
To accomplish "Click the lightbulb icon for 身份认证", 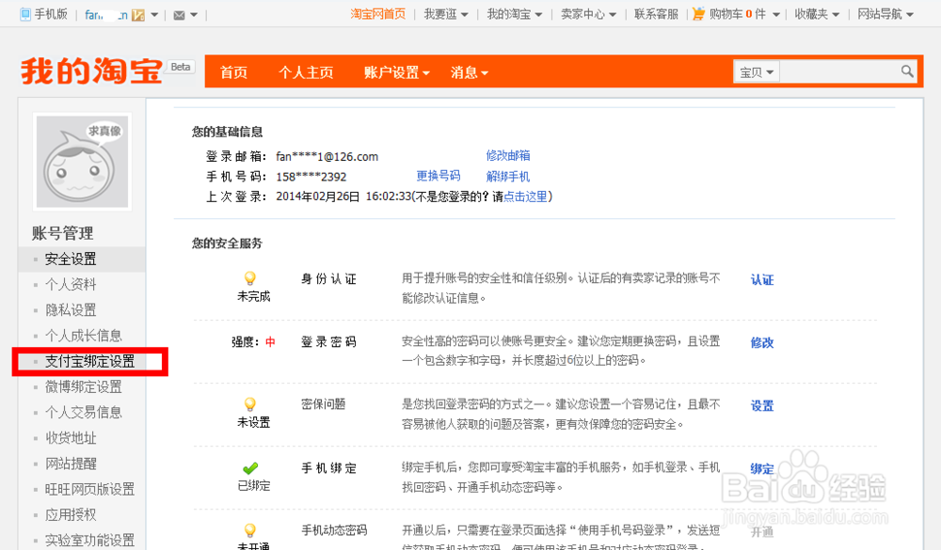I will 250,277.
